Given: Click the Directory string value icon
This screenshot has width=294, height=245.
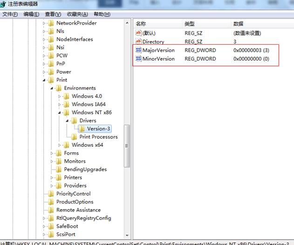Looking at the screenshot, I should 138,41.
